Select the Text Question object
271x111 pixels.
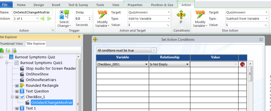point(37,91)
